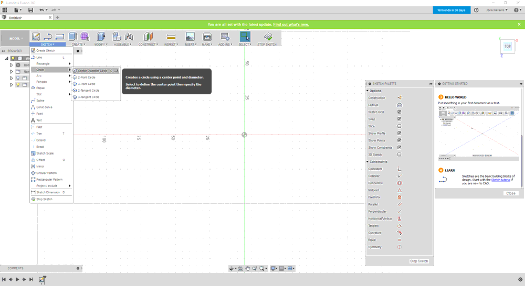
Task: Dismiss the green update notification bar
Action: (519, 25)
